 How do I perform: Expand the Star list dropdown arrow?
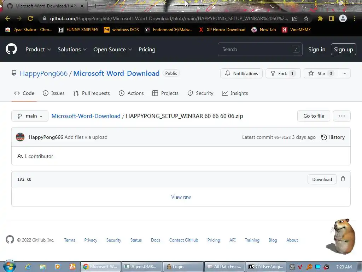344,74
